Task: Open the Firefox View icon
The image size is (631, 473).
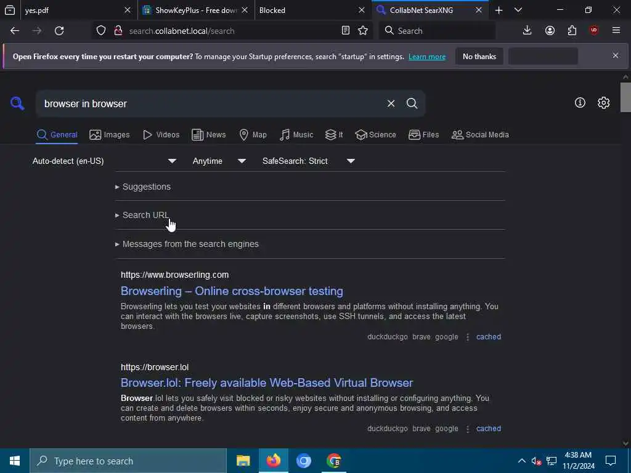Action: [10, 10]
